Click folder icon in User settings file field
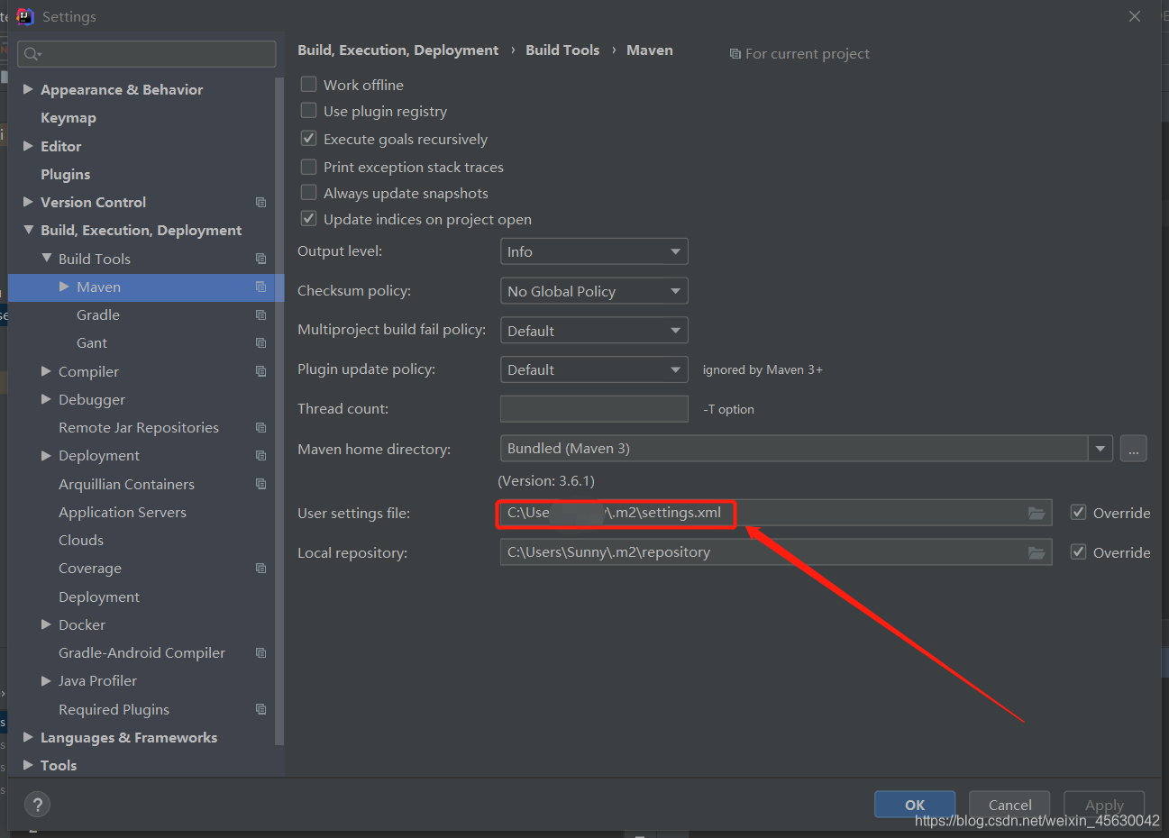The image size is (1169, 838). click(x=1037, y=513)
